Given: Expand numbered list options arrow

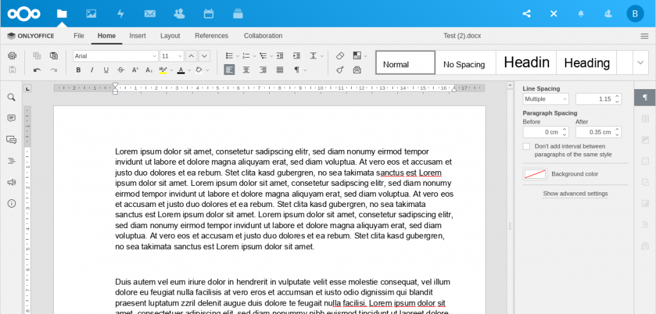Looking at the screenshot, I should [254, 56].
